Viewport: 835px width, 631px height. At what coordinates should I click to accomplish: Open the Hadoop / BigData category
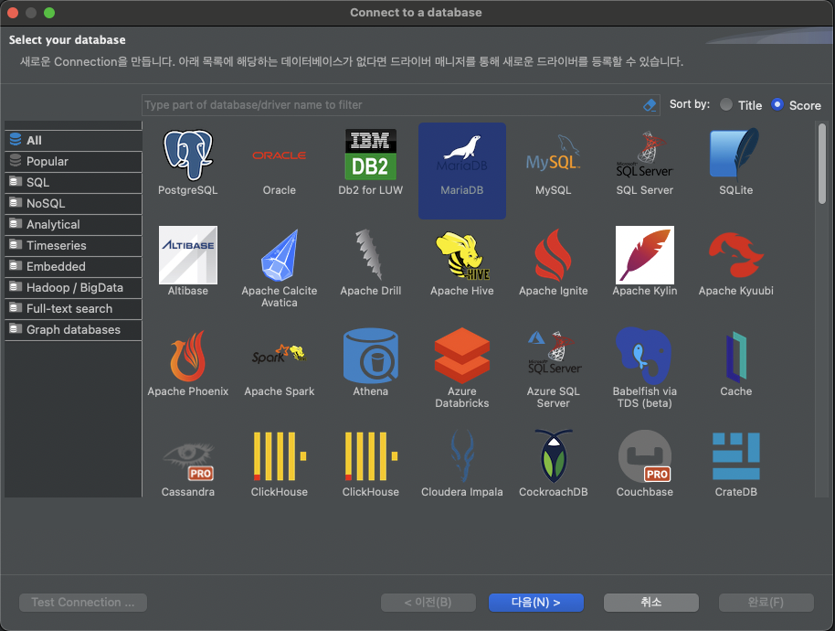[73, 287]
